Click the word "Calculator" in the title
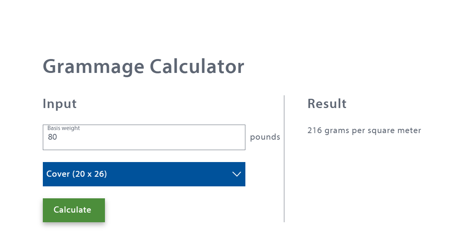The width and height of the screenshot is (451, 245). 197,66
